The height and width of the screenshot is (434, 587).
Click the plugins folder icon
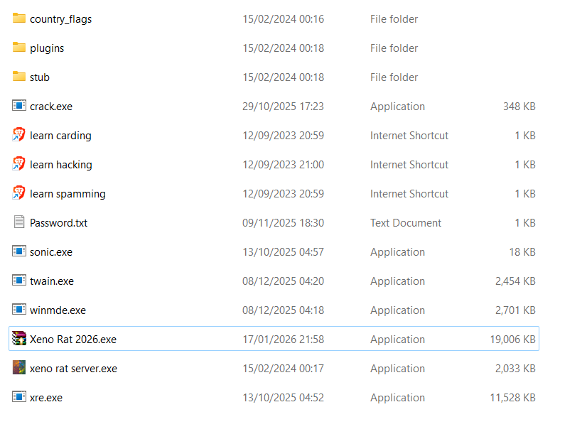19,48
